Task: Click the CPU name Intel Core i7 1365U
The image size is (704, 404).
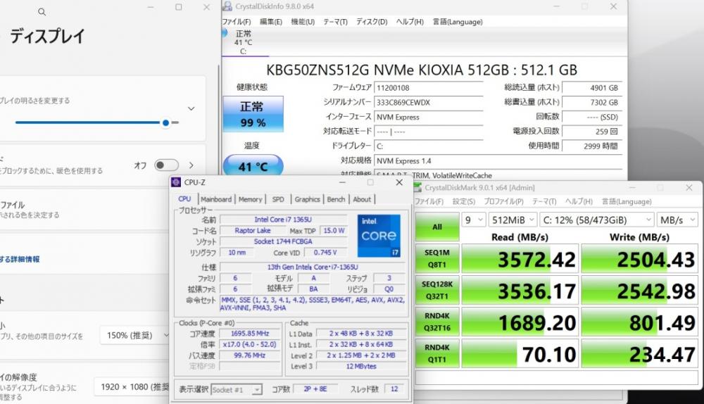Action: point(283,220)
